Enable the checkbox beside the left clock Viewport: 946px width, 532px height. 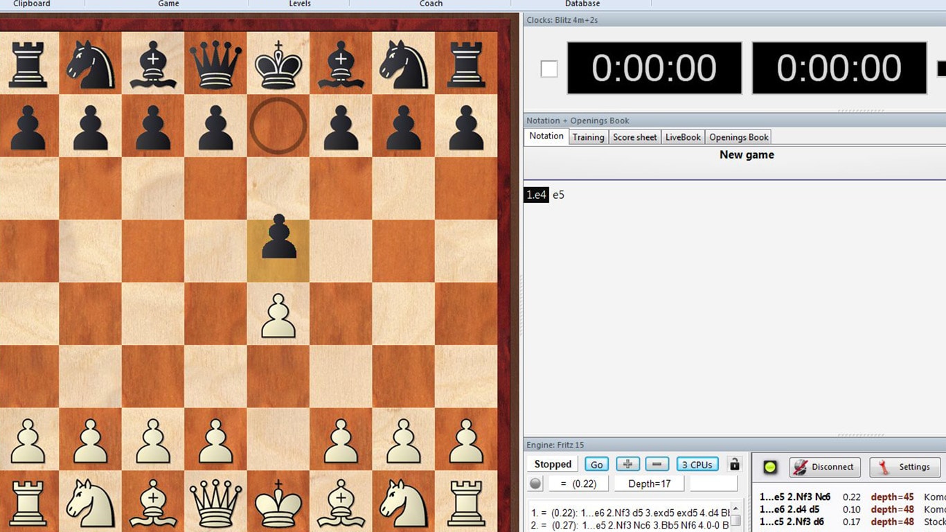(548, 68)
